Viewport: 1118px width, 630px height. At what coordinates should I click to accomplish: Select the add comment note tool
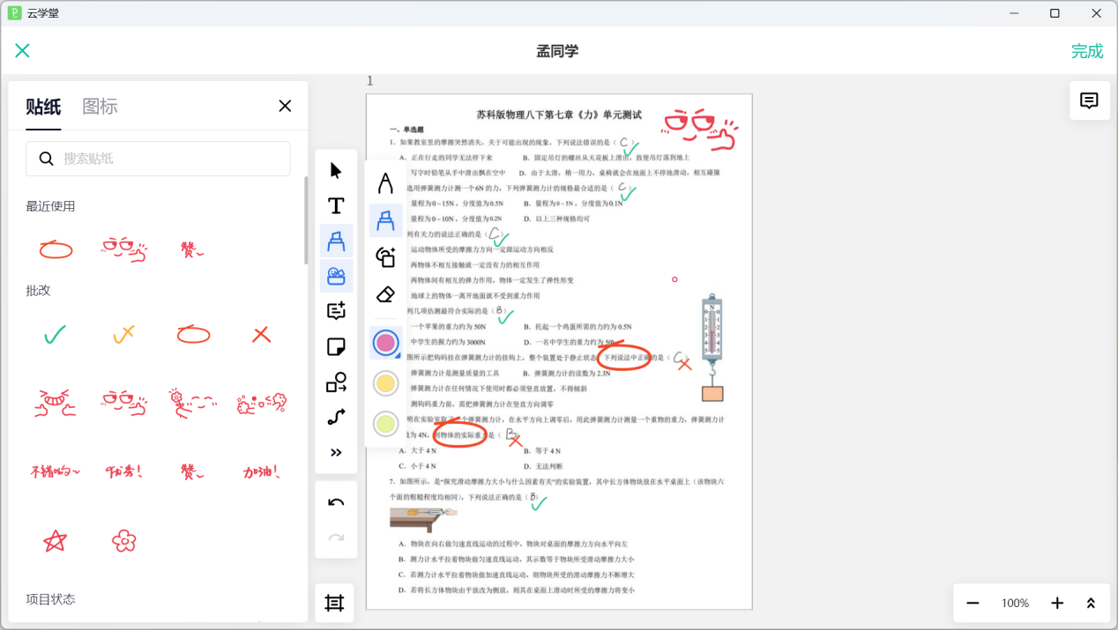(x=336, y=311)
